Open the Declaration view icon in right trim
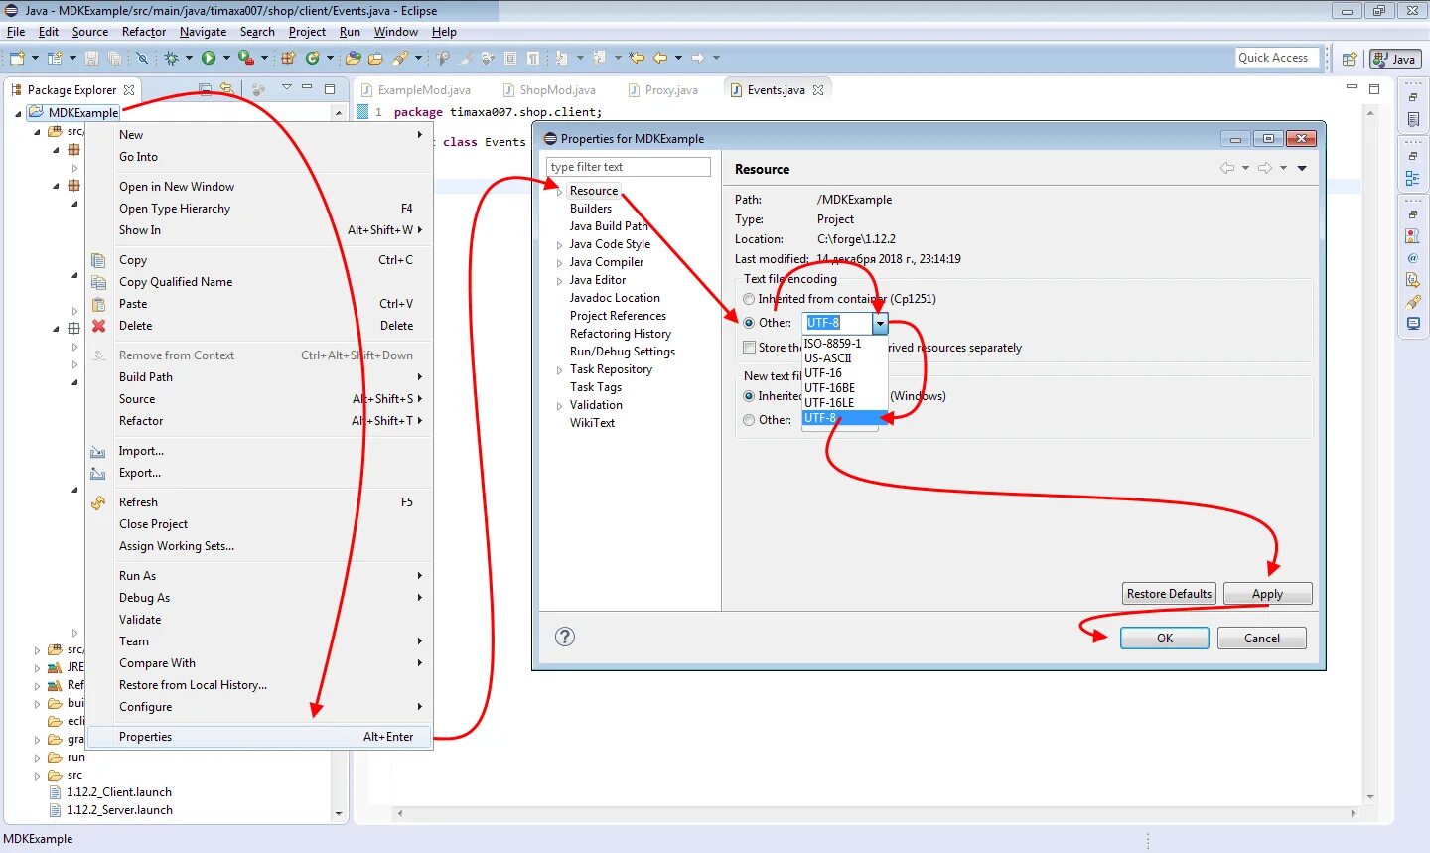1430x853 pixels. click(1413, 280)
